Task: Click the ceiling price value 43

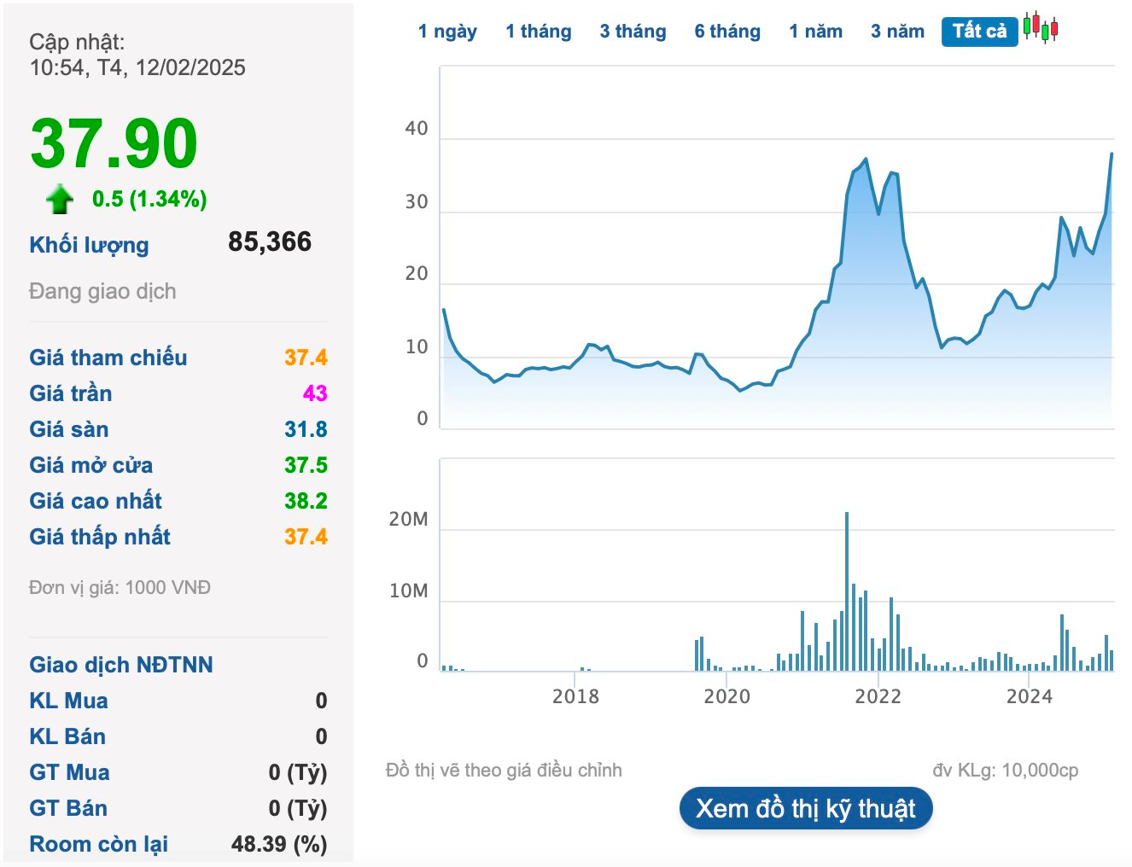Action: point(315,393)
